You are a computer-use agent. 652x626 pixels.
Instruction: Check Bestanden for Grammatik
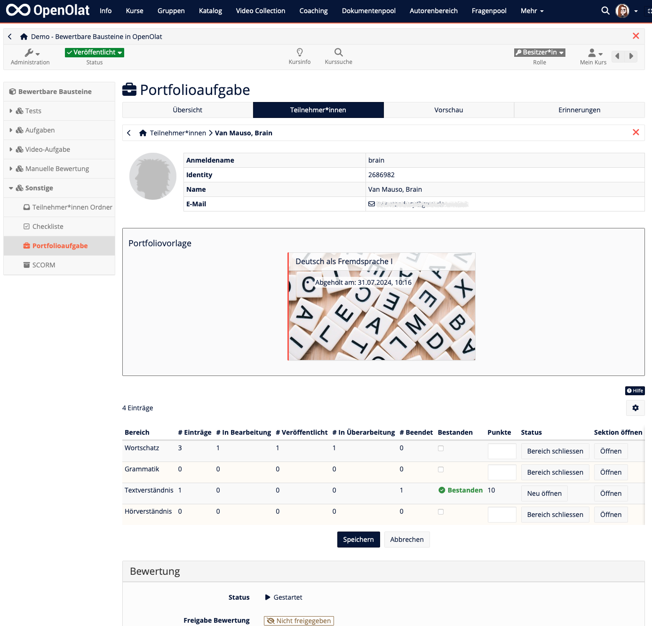click(441, 469)
